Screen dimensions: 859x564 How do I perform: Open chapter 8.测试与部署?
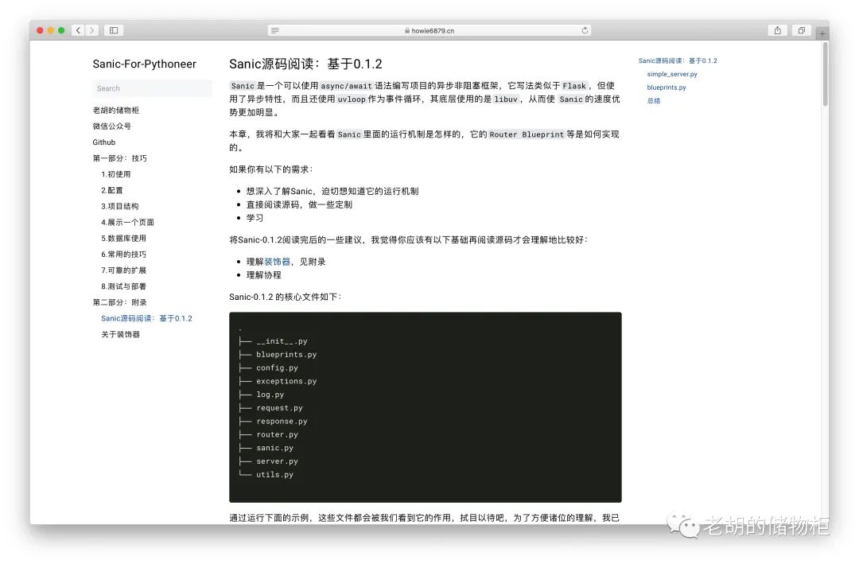(123, 286)
